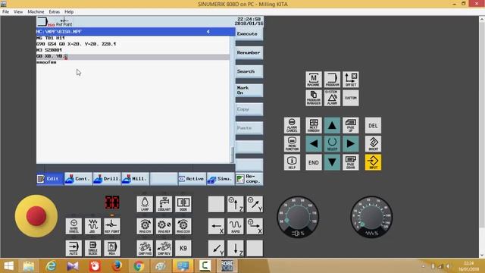Select MDA mode
The width and height of the screenshot is (485, 273).
(x=112, y=248)
